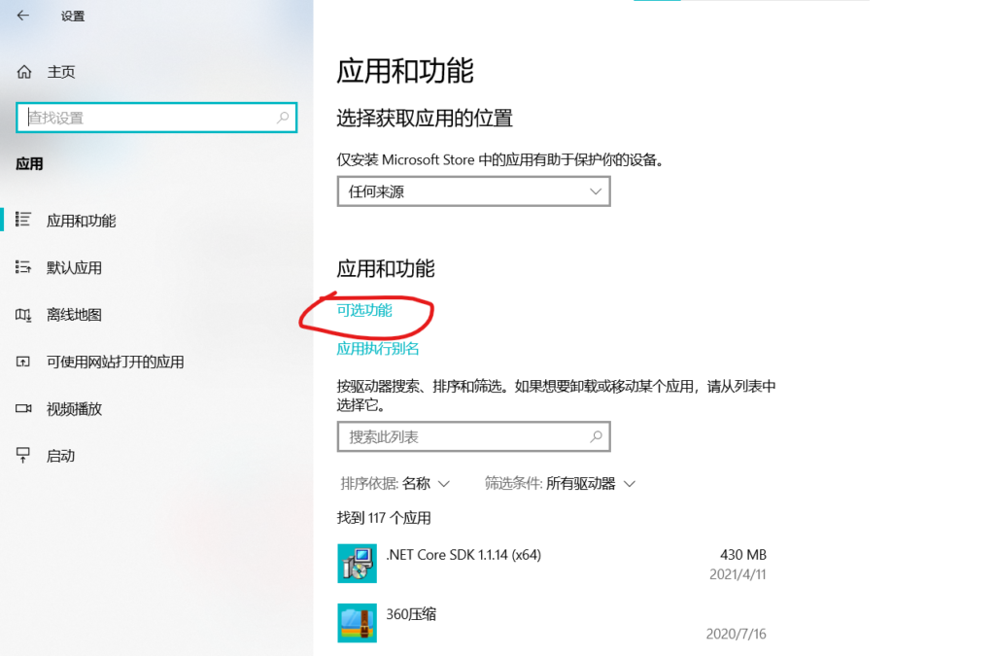Screen dimensions: 995x656
Task: Click the 默认应用 sidebar icon
Action: [24, 267]
